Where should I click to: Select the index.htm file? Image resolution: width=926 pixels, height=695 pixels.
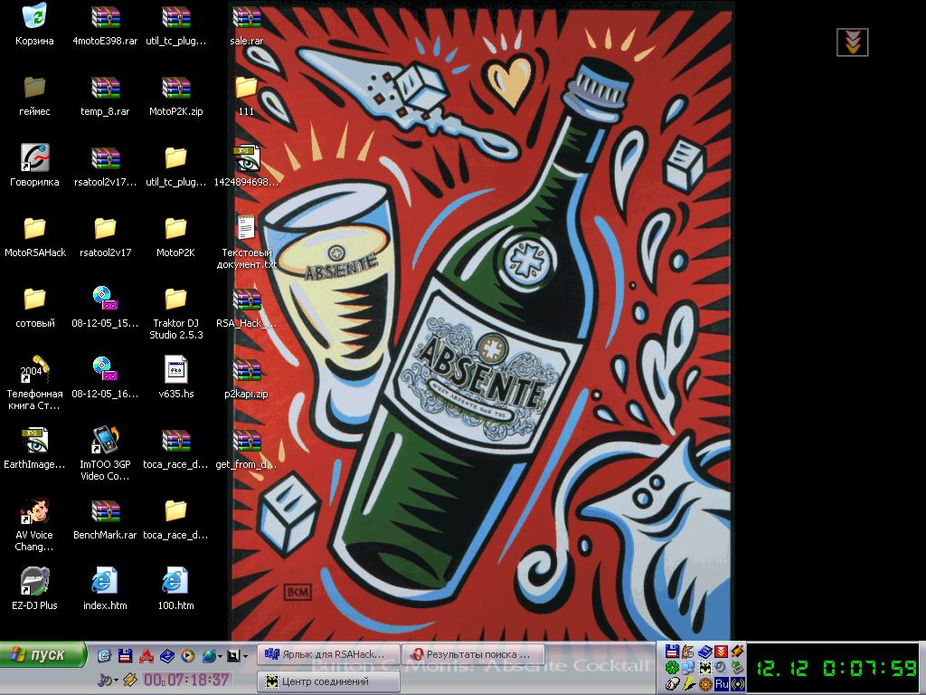[x=105, y=588]
